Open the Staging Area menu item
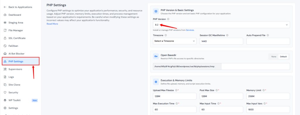 (16, 23)
